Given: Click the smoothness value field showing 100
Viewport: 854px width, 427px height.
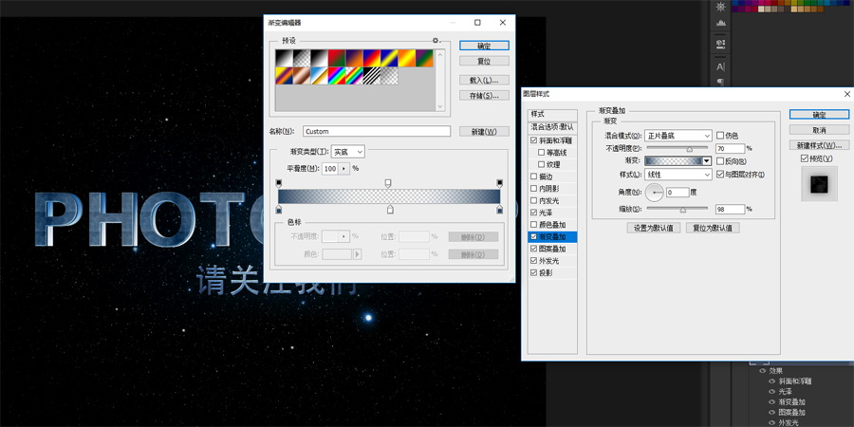Looking at the screenshot, I should pyautogui.click(x=330, y=169).
